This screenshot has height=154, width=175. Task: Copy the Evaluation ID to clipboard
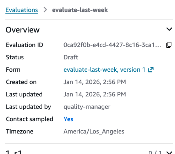pos(169,45)
